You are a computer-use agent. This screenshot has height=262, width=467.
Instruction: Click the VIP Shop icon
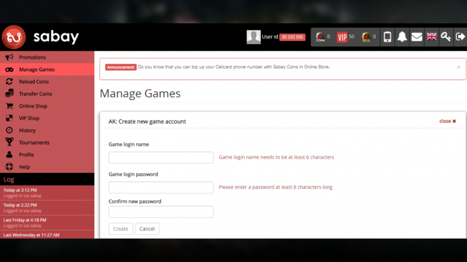tap(9, 118)
